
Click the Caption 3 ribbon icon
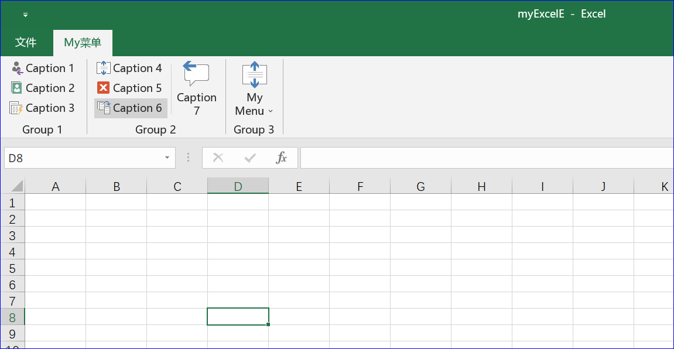tap(16, 108)
